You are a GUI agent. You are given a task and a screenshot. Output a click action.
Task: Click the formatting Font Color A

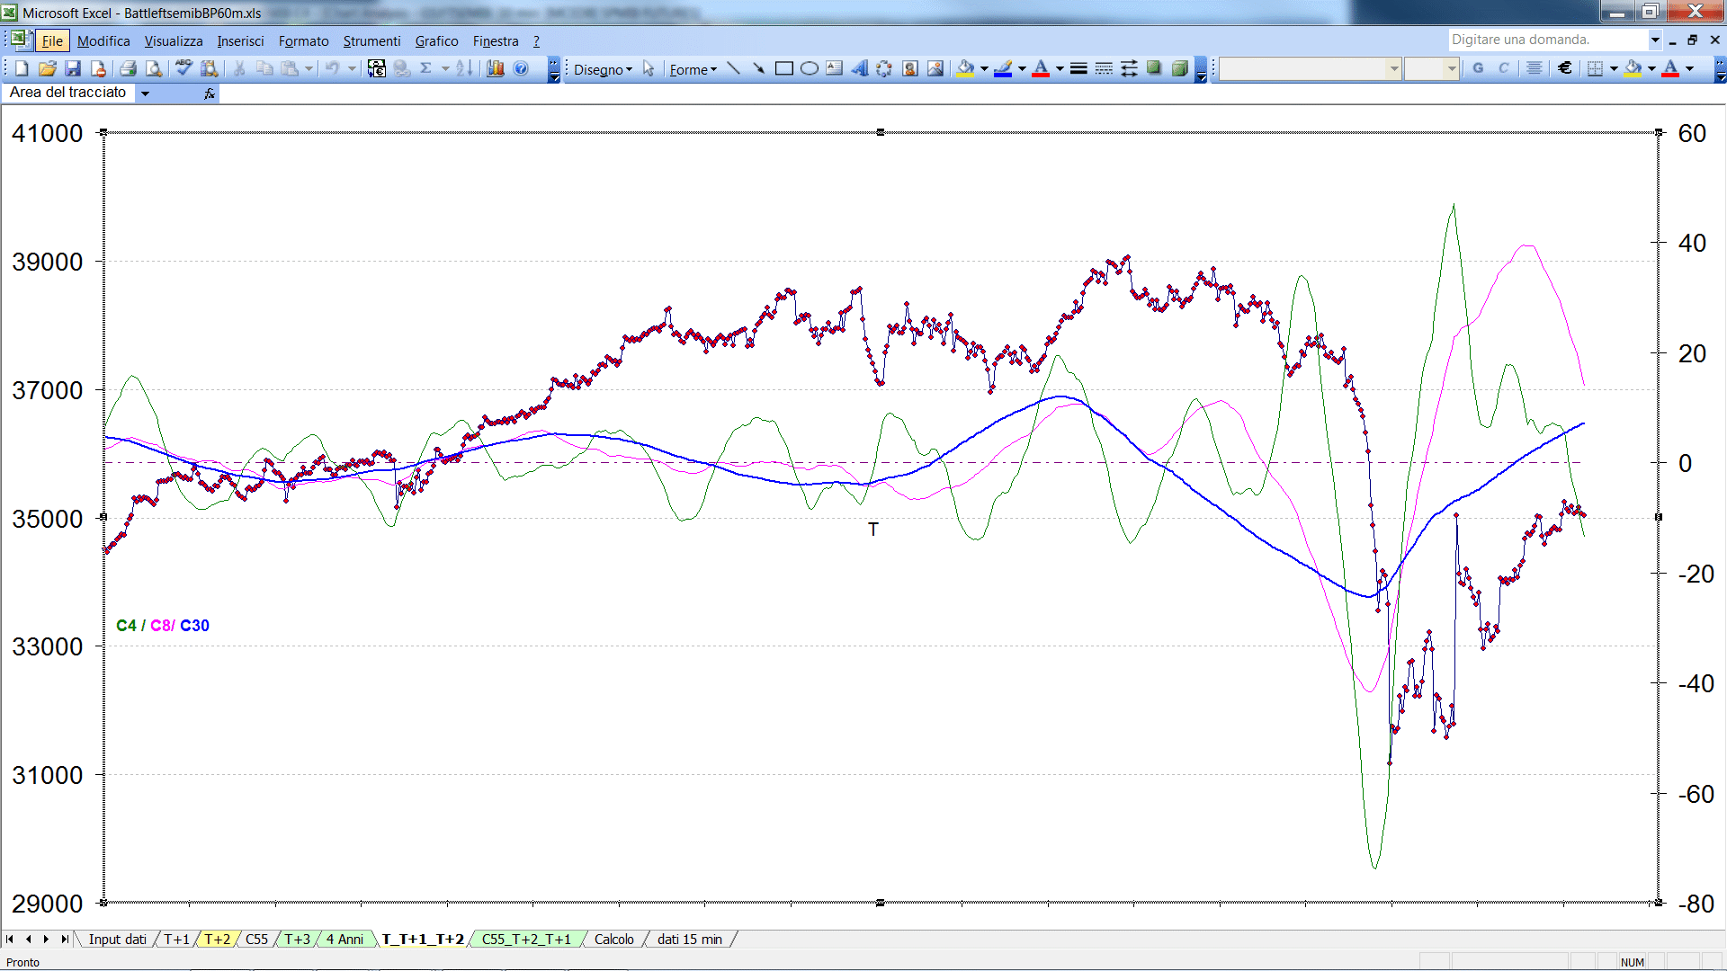pyautogui.click(x=1670, y=68)
